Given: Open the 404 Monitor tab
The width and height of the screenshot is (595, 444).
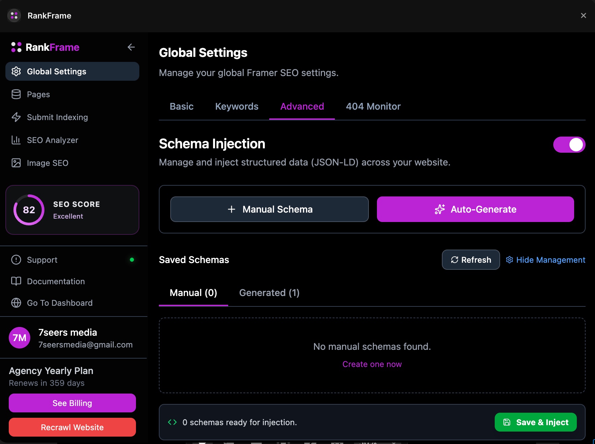Looking at the screenshot, I should 373,106.
